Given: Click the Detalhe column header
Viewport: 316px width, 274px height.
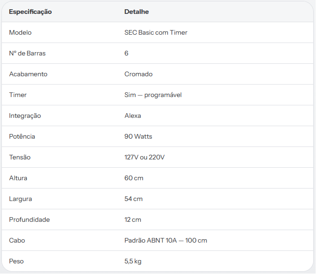Looking at the screenshot, I should click(x=136, y=12).
